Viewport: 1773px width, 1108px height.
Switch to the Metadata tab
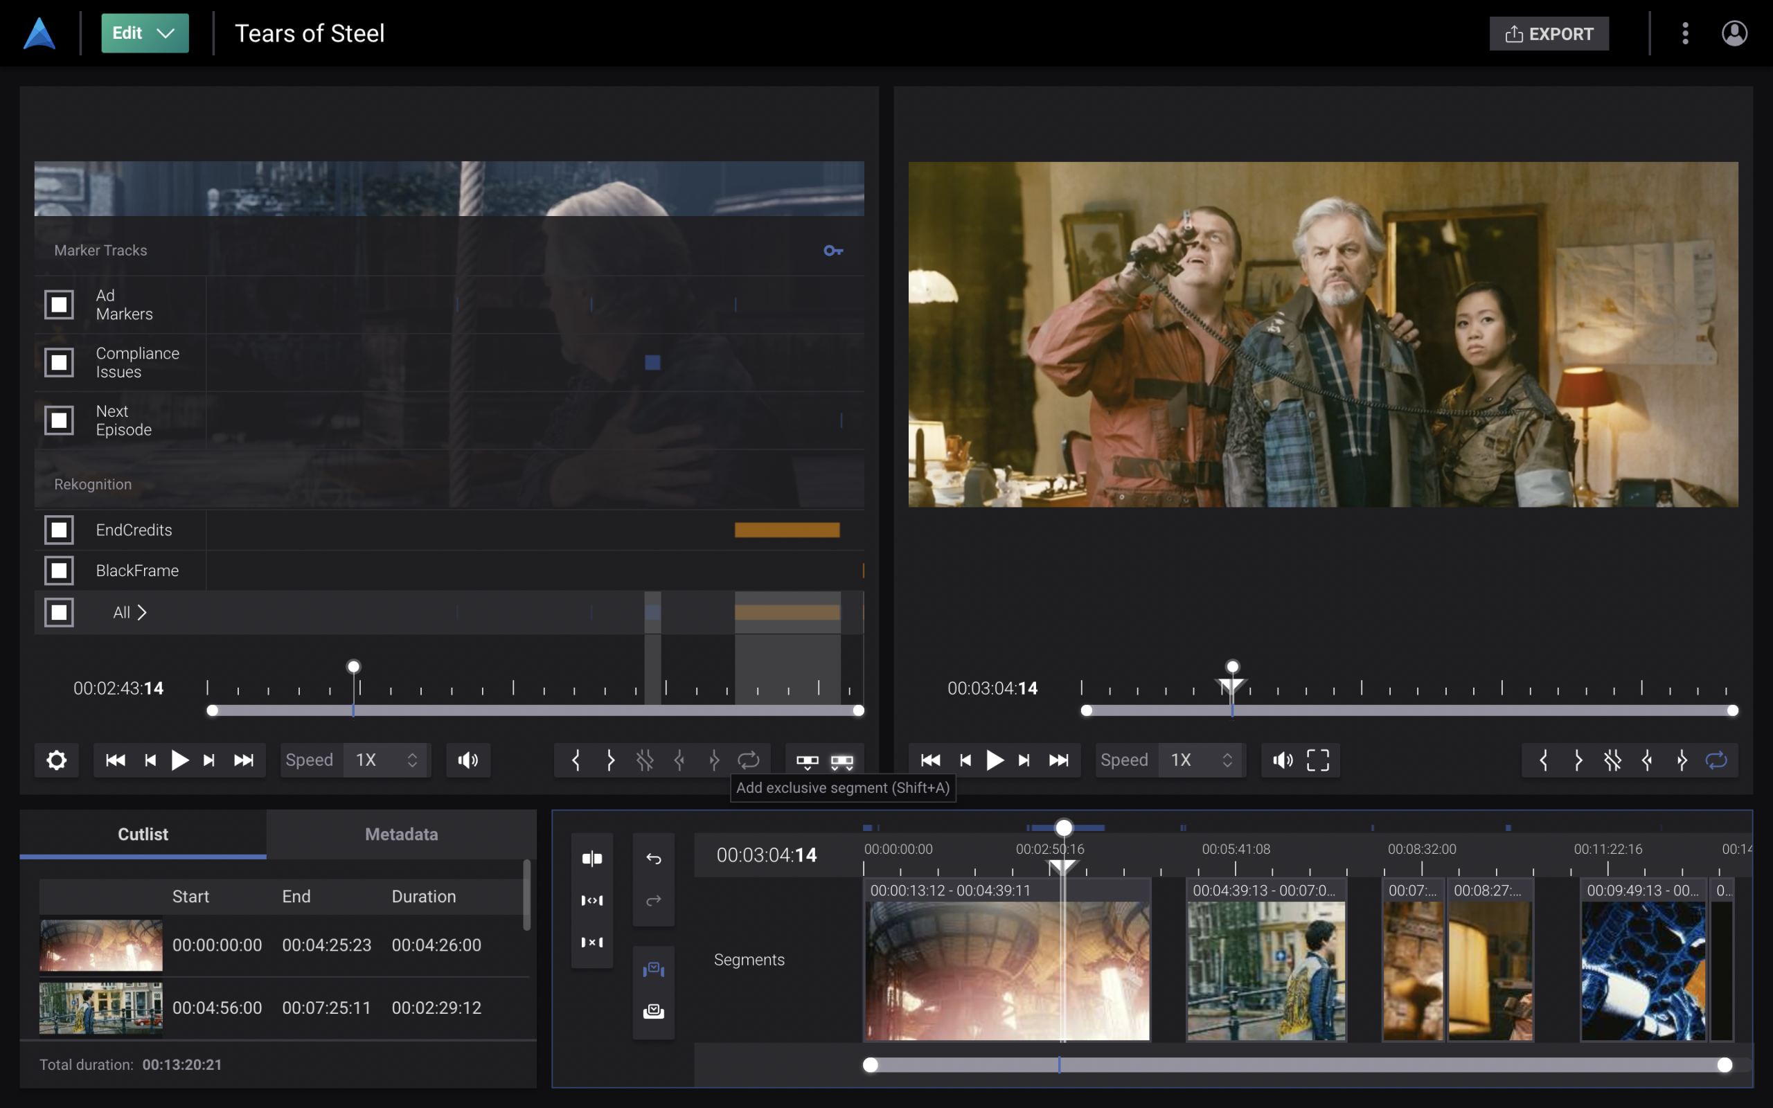[x=402, y=834]
